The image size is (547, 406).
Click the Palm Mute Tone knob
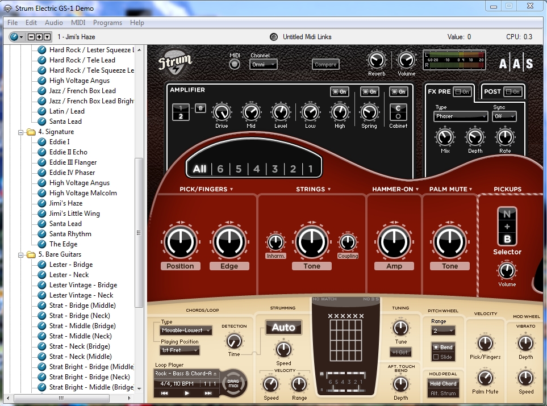pos(450,242)
